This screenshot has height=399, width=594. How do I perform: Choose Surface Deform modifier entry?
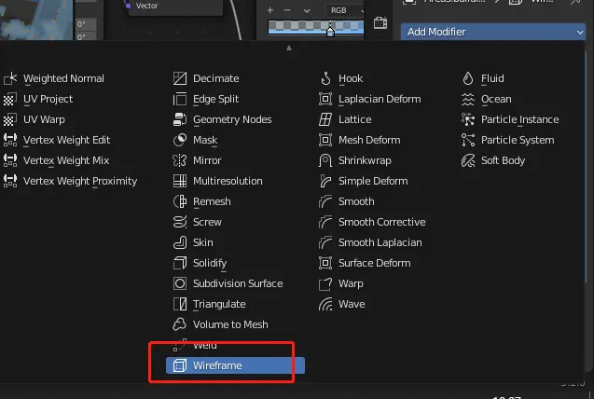coord(374,263)
